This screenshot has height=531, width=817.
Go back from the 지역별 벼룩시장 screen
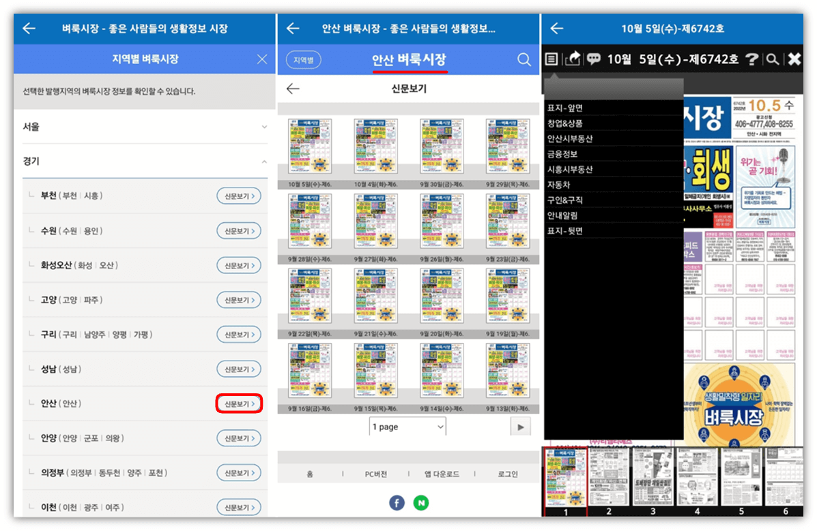coord(29,28)
